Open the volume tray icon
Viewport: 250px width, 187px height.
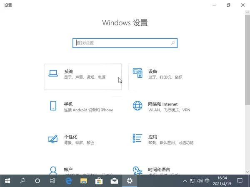(200, 181)
